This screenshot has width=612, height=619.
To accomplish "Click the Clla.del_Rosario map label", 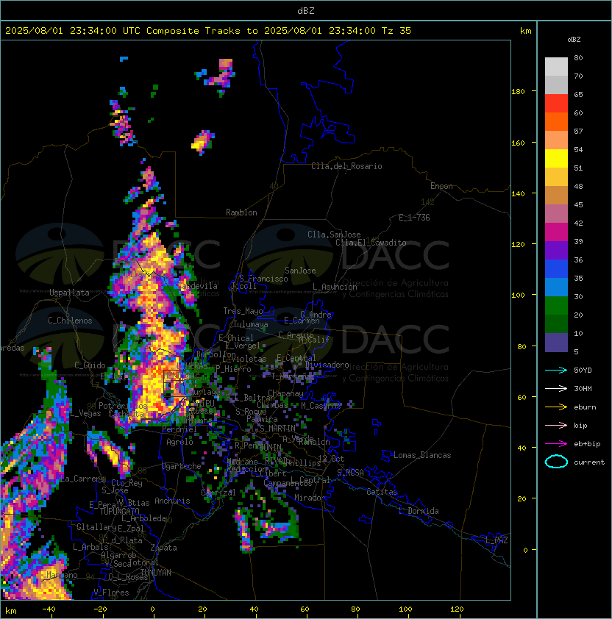I will (346, 166).
